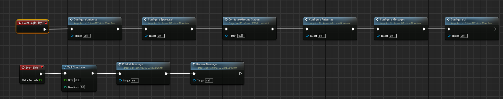Image resolution: width=503 pixels, height=99 pixels.
Task: Select the Configure Ground Station node title
Action: pos(244,19)
